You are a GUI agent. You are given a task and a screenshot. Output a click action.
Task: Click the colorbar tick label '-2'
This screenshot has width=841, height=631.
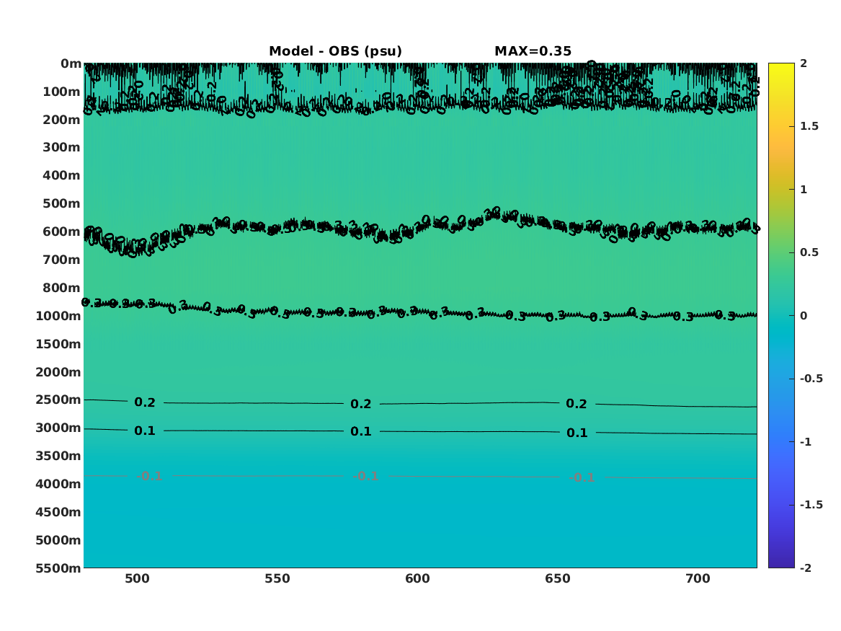(x=806, y=568)
